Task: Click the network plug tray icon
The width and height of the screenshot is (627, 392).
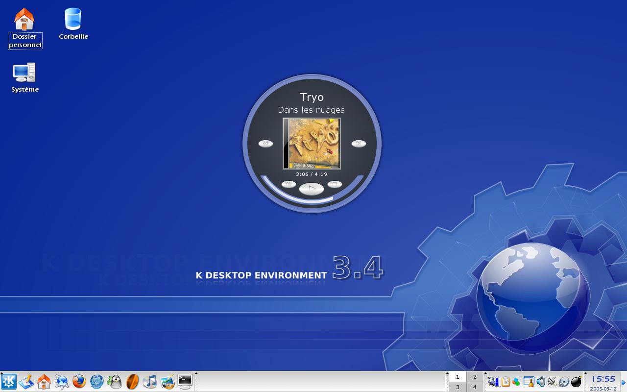Action: coord(553,382)
